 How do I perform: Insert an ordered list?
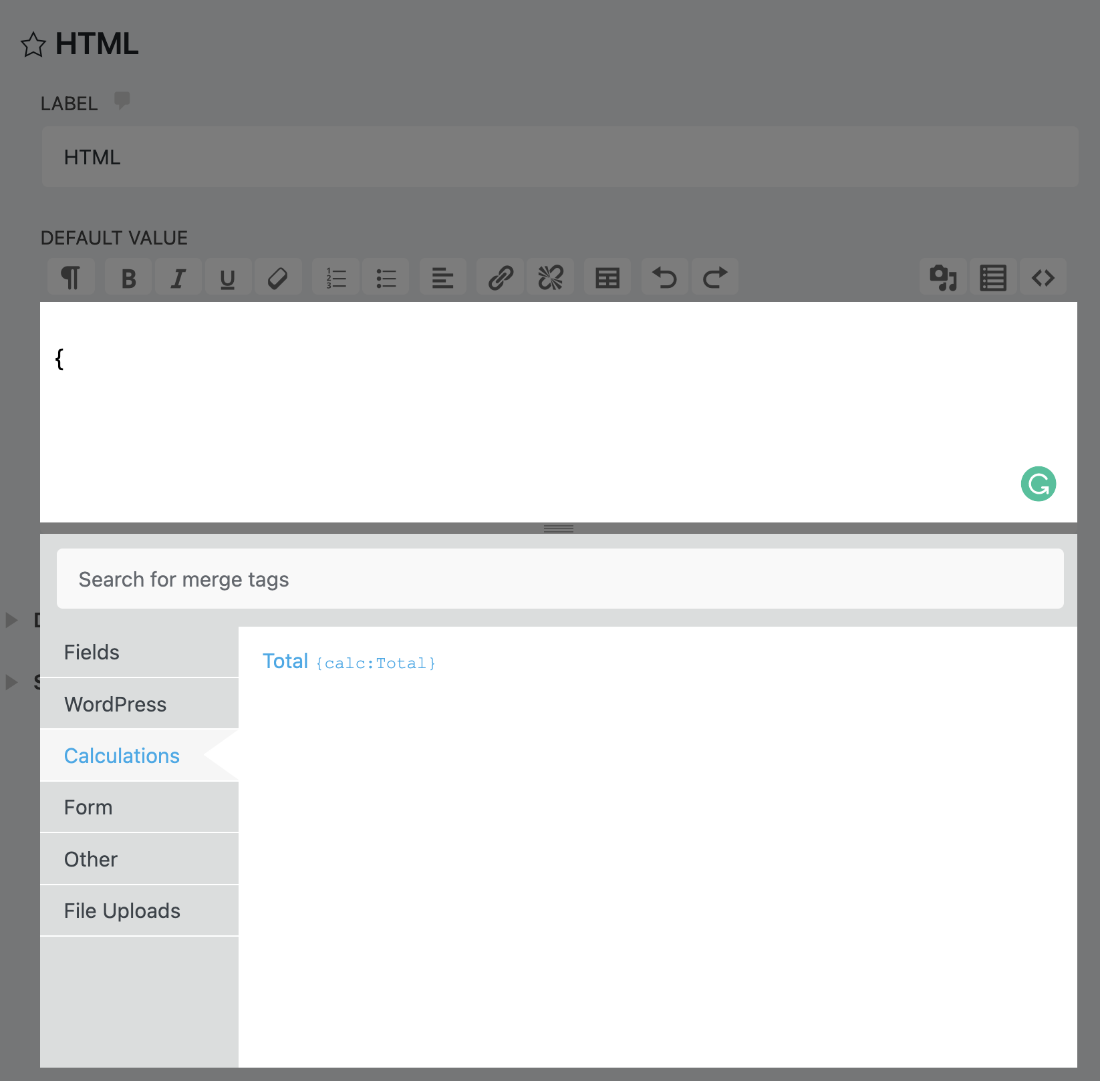coord(335,277)
